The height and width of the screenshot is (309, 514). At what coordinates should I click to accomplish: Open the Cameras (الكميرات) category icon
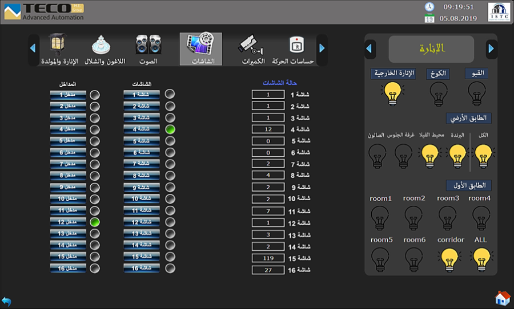coord(251,47)
